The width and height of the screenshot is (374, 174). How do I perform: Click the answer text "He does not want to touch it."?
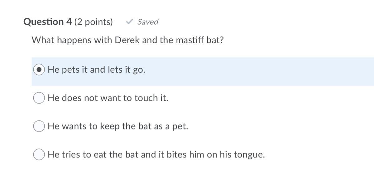tap(108, 98)
